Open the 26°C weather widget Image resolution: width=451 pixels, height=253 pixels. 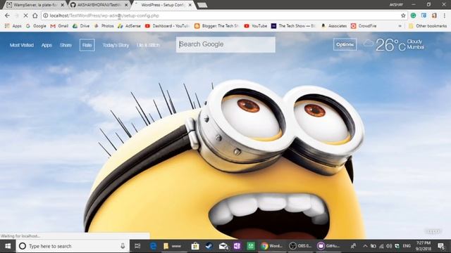(393, 44)
